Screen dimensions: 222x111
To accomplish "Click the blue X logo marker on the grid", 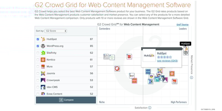I will coord(150,81).
